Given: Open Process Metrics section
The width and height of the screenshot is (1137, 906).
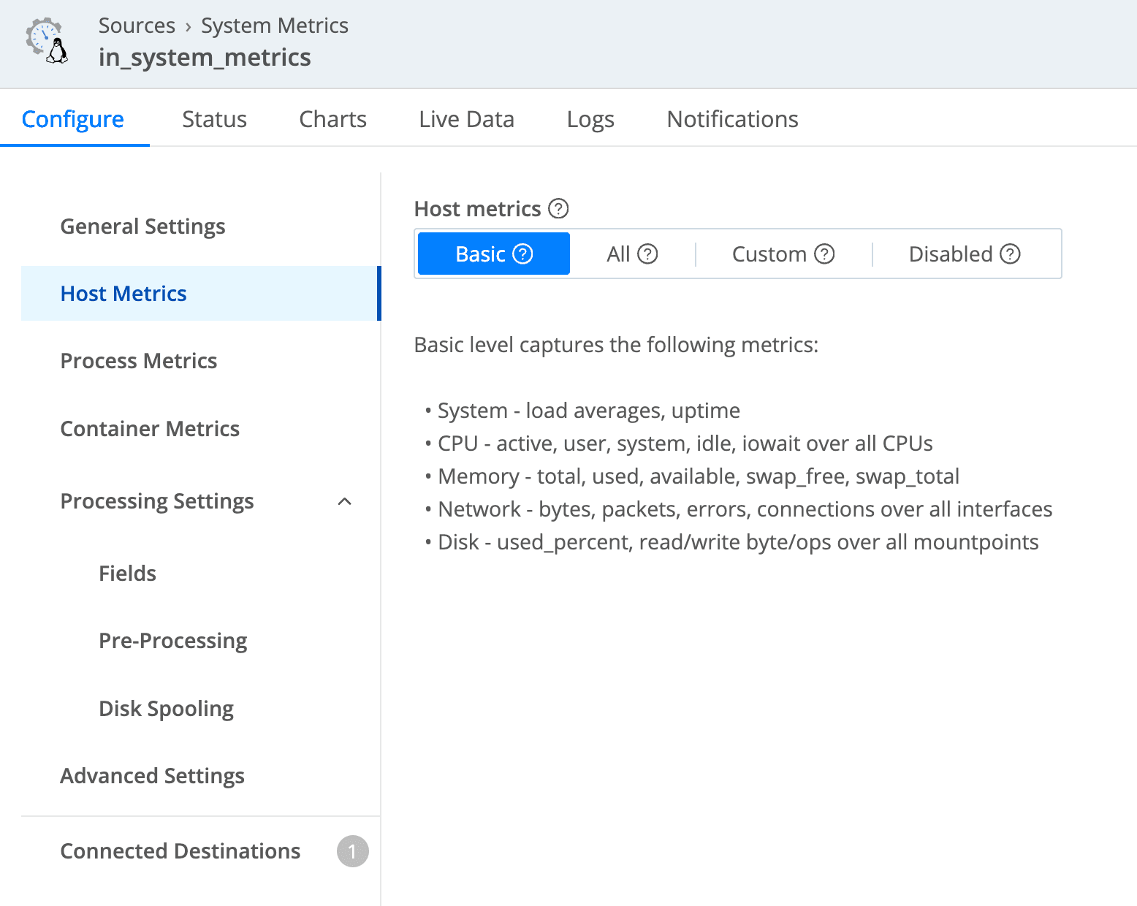Looking at the screenshot, I should point(138,361).
